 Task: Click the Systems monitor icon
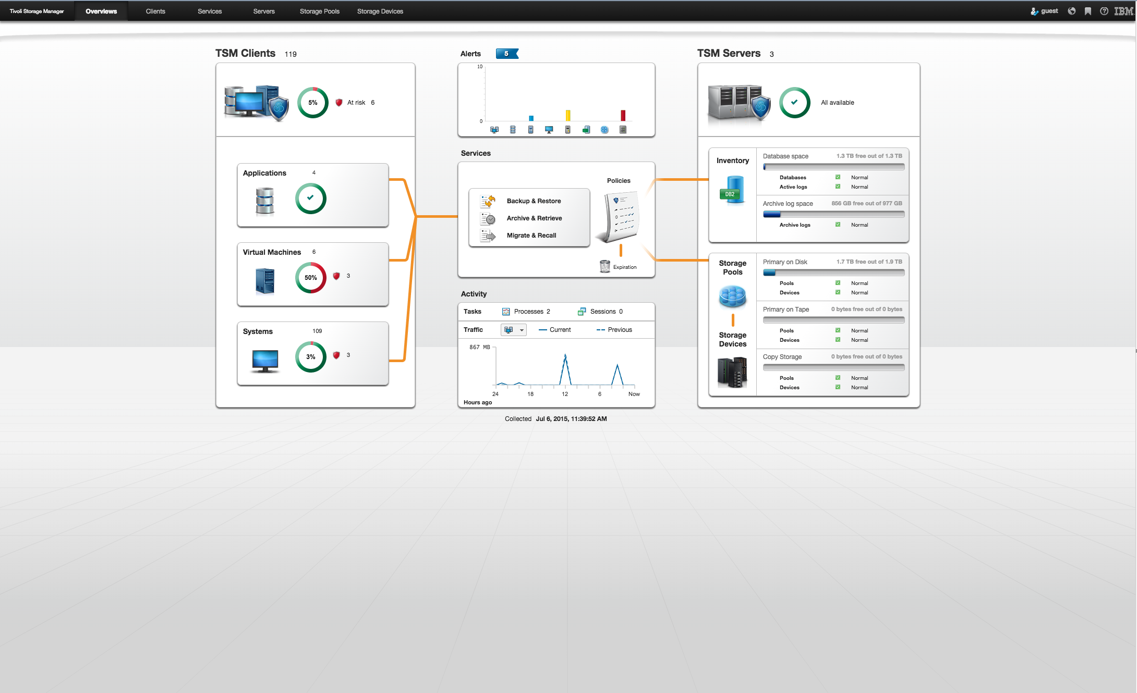pos(265,361)
